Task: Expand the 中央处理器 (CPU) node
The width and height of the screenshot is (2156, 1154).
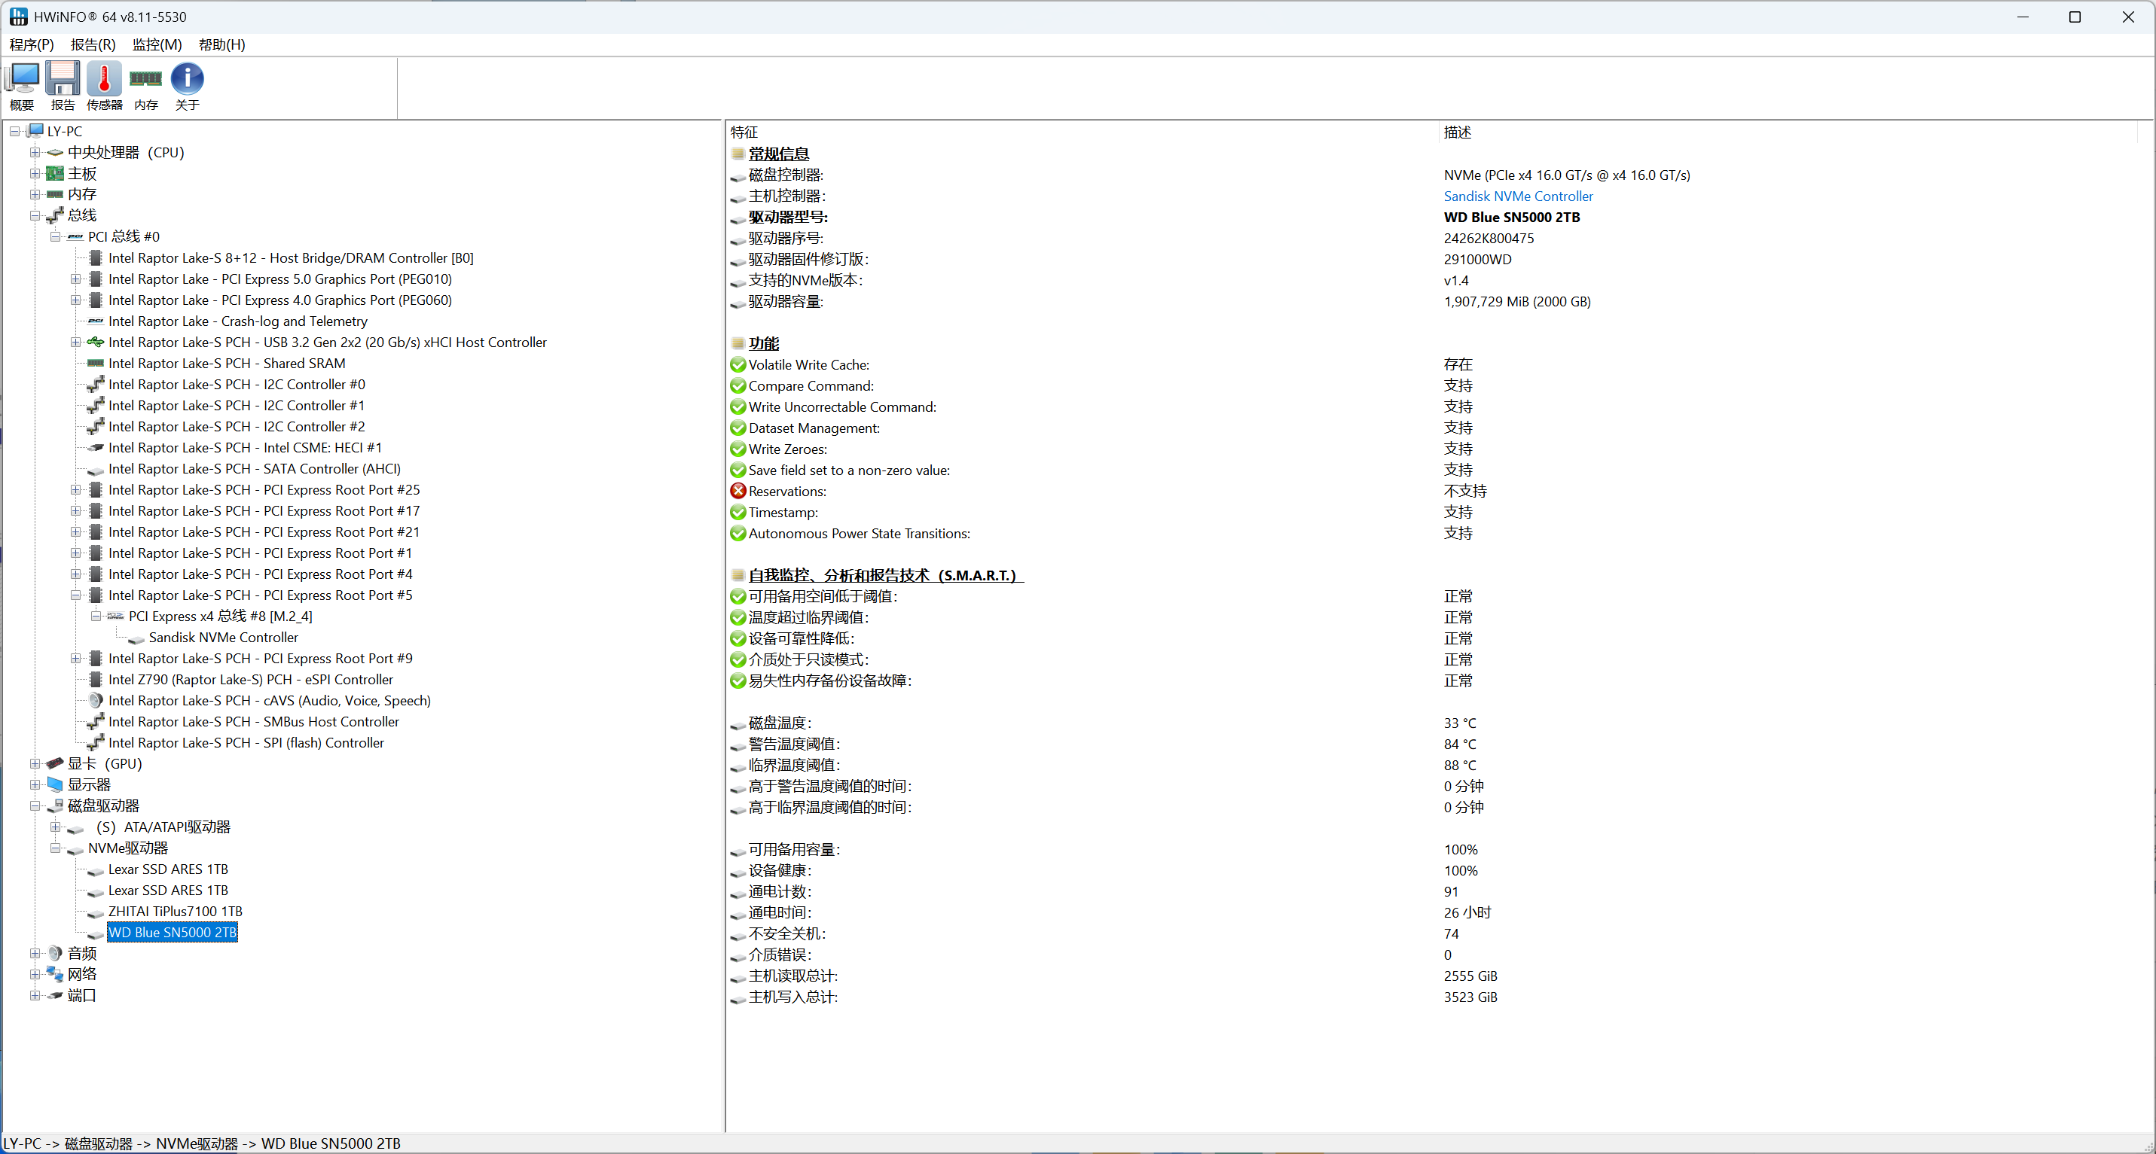Action: (x=35, y=152)
